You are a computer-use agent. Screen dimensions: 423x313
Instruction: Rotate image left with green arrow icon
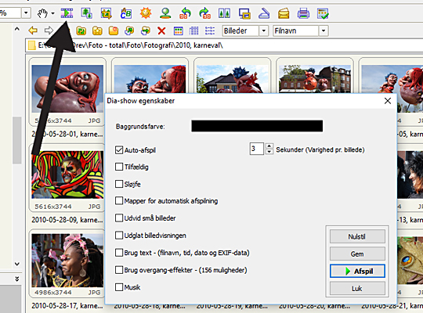point(185,13)
